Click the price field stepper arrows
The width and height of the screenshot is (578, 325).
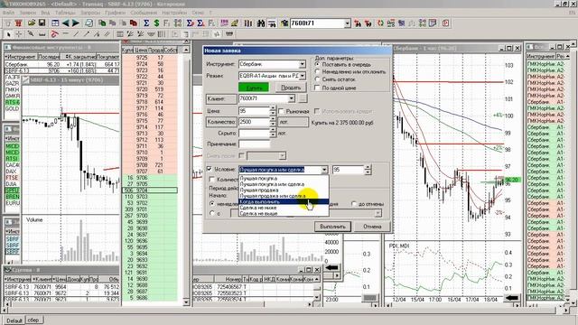273,110
